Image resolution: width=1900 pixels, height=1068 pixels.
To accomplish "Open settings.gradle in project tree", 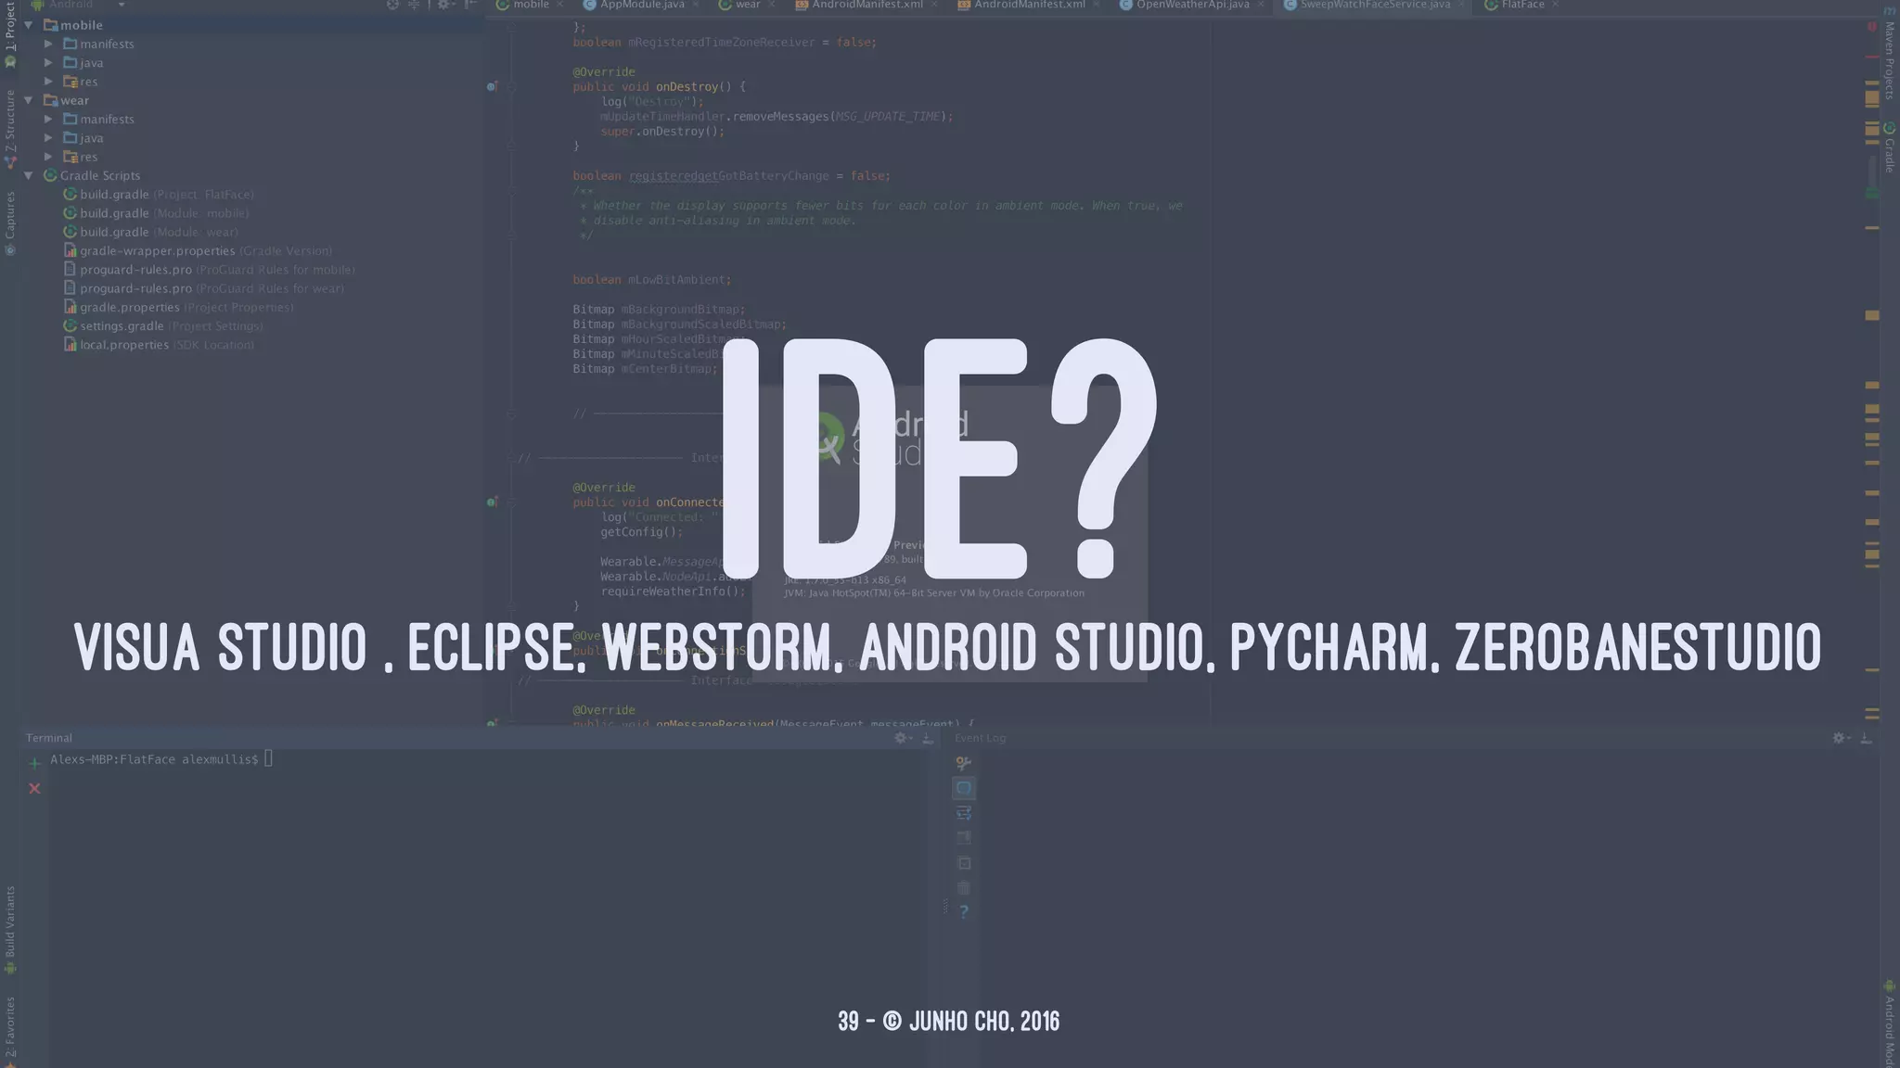I will tap(163, 325).
